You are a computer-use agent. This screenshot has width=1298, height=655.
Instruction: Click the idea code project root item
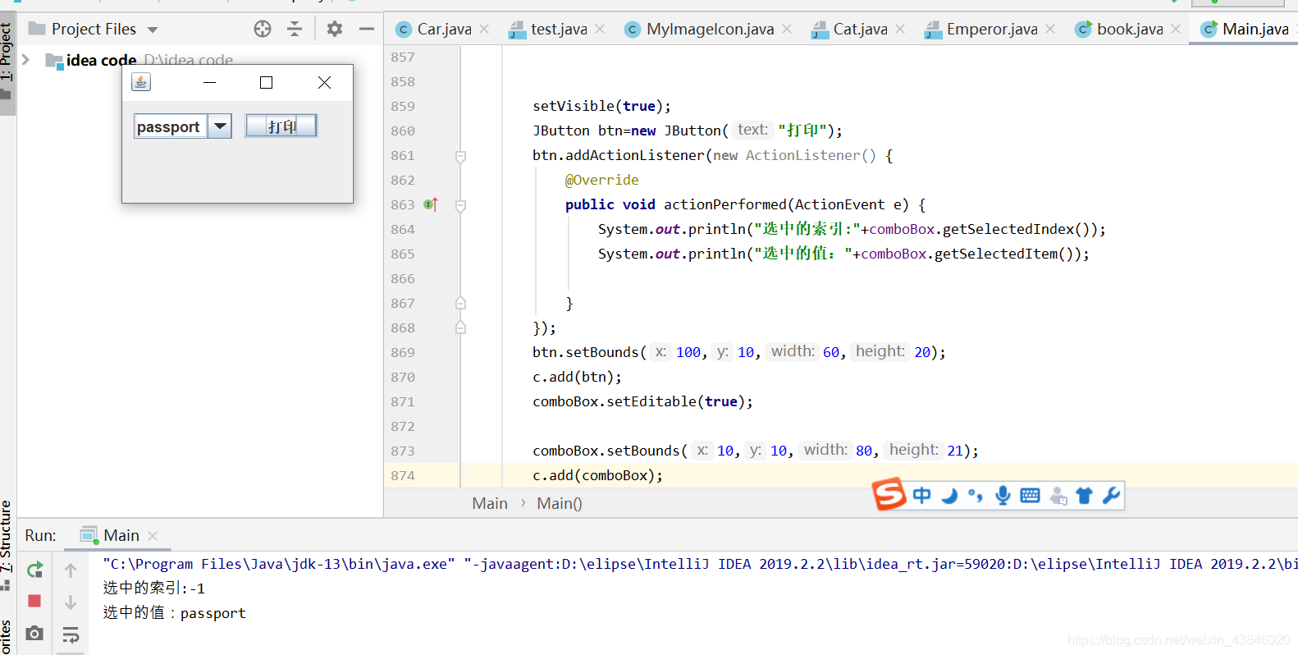tap(101, 60)
